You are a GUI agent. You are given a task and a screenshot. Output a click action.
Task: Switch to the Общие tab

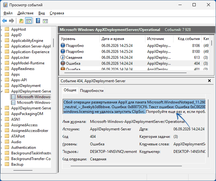[70, 90]
